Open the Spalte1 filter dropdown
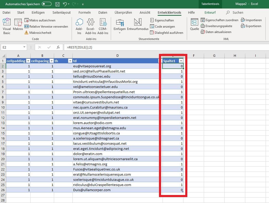 coord(181,61)
